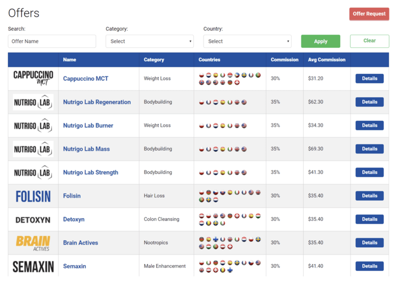Click the Swiss flag in Semaxin row
Image resolution: width=398 pixels, height=282 pixels.
click(216, 270)
